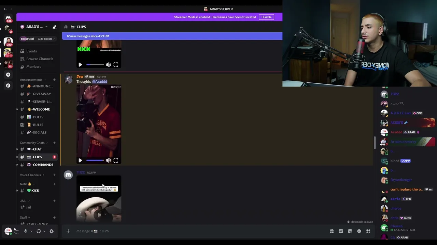Open output device dropdown next to headphones
Screen dimensions: 437x245
pyautogui.click(x=44, y=231)
